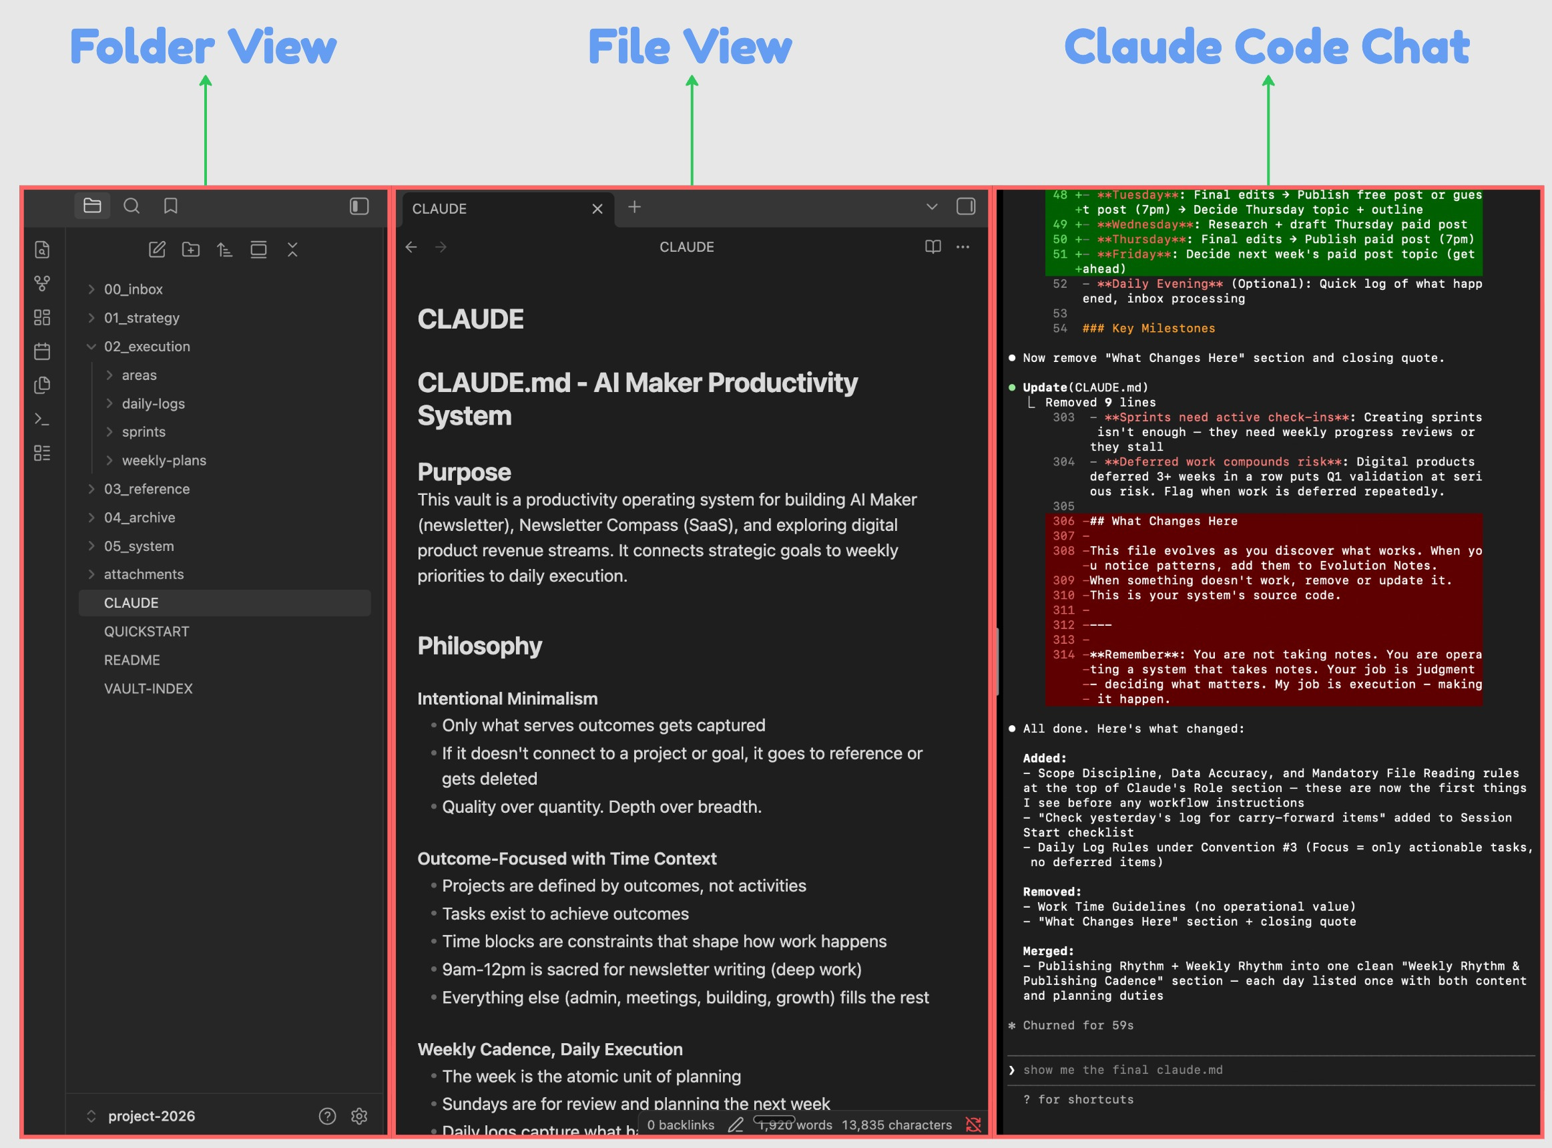The height and width of the screenshot is (1148, 1552).
Task: Expand the 05_system folder
Action: coord(91,546)
